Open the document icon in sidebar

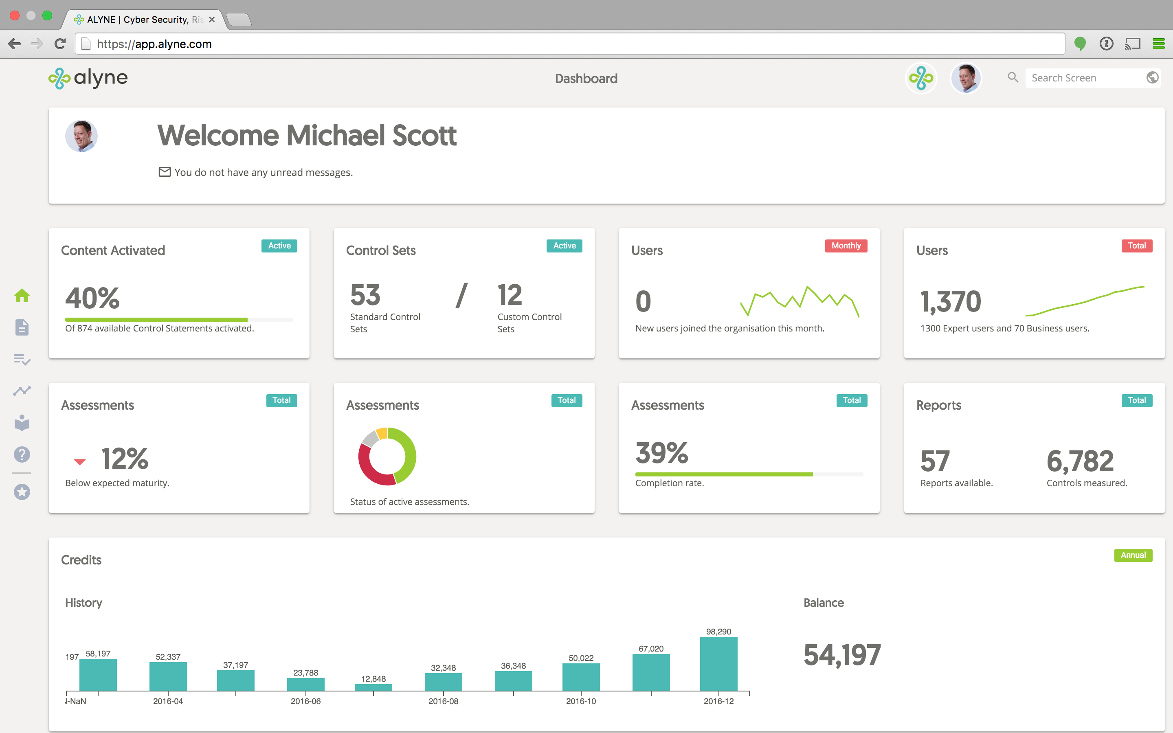[x=22, y=327]
